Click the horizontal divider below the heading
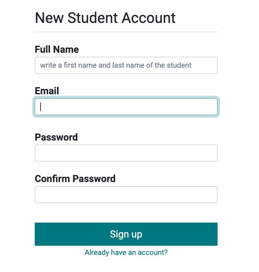 [126, 32]
